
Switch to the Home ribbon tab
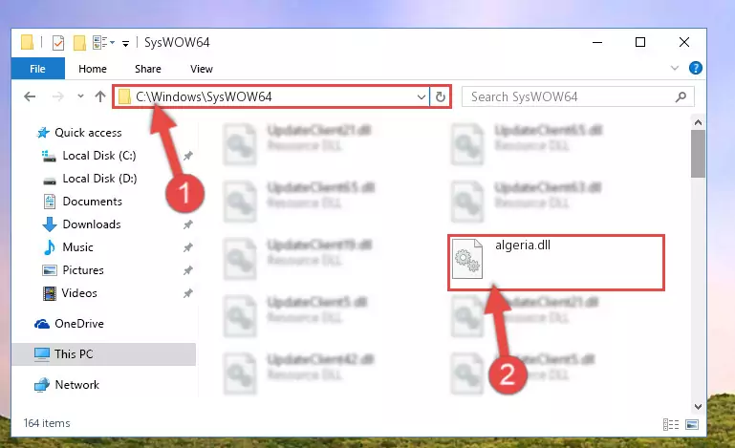click(x=93, y=69)
